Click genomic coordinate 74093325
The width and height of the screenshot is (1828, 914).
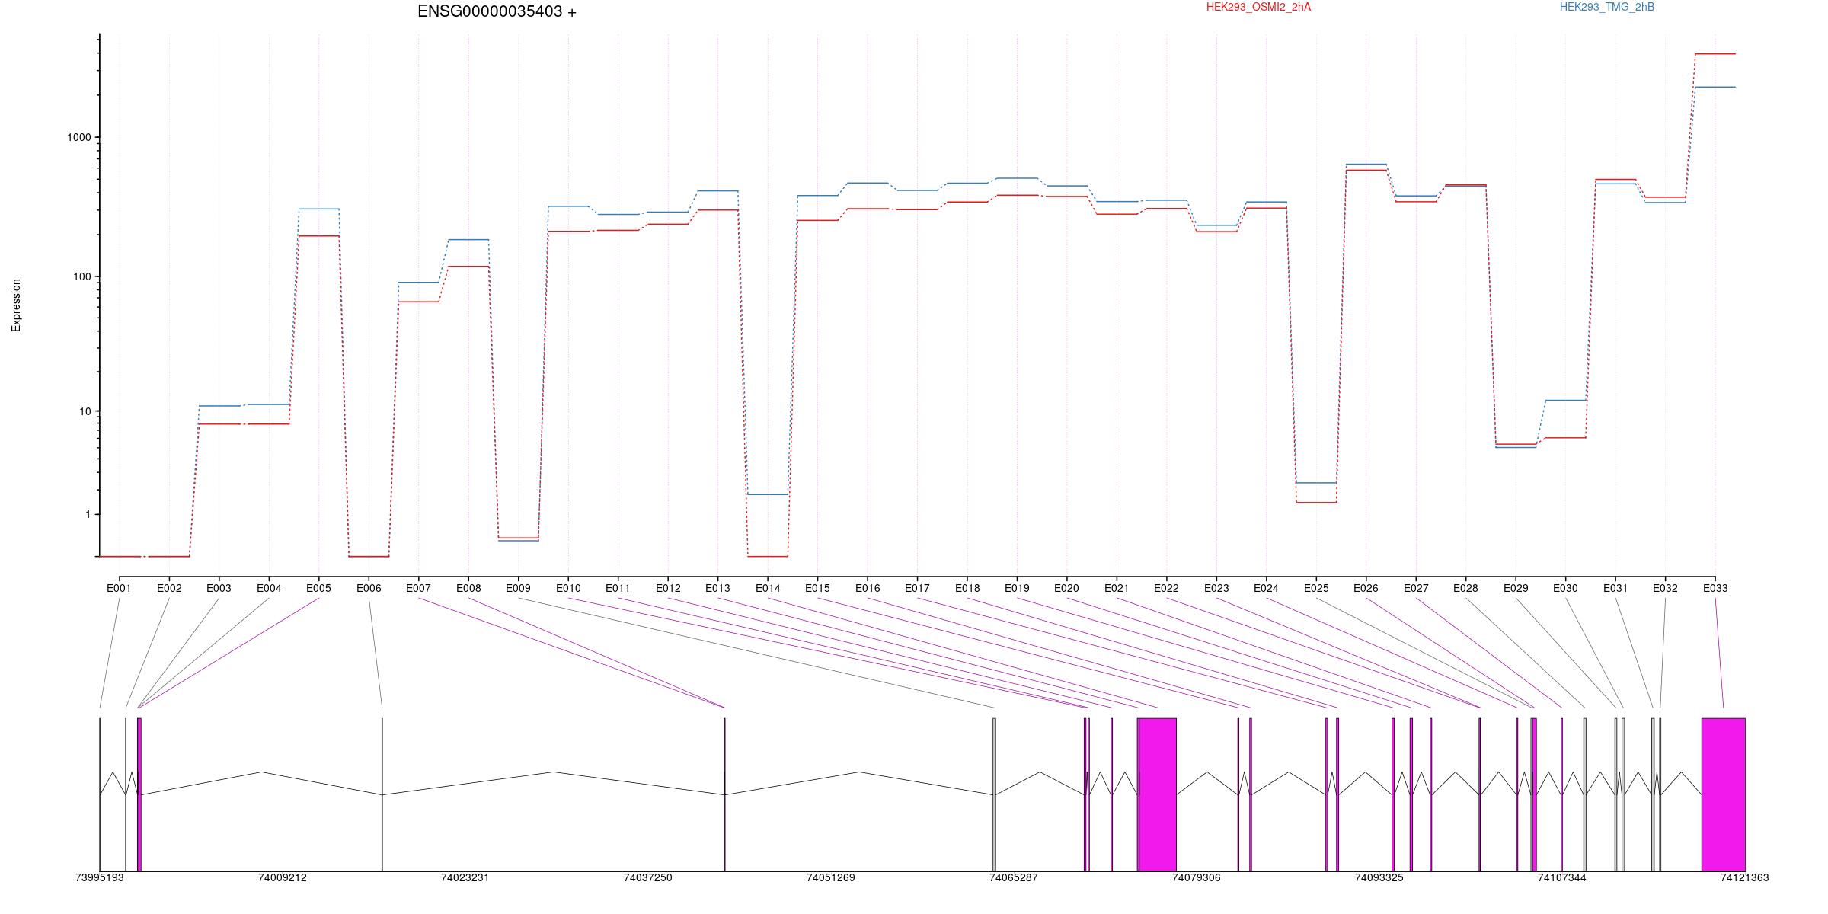(1379, 877)
